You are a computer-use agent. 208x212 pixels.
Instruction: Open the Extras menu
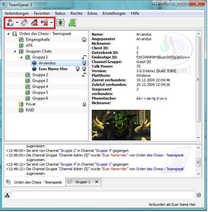(92, 13)
